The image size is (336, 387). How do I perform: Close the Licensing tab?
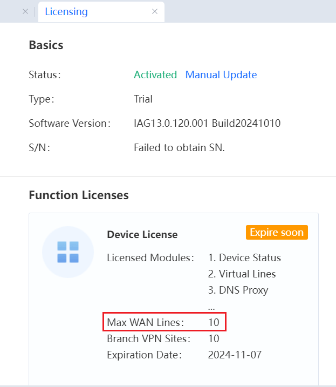pyautogui.click(x=155, y=11)
